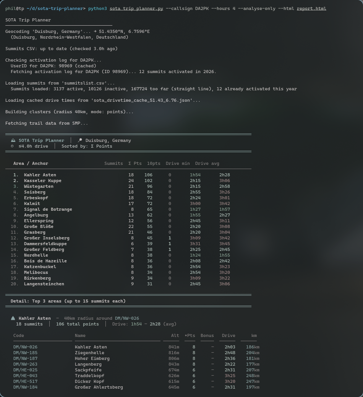Click the Drive avg column header
Viewport: 363px width, 397px height.
pyautogui.click(x=207, y=163)
